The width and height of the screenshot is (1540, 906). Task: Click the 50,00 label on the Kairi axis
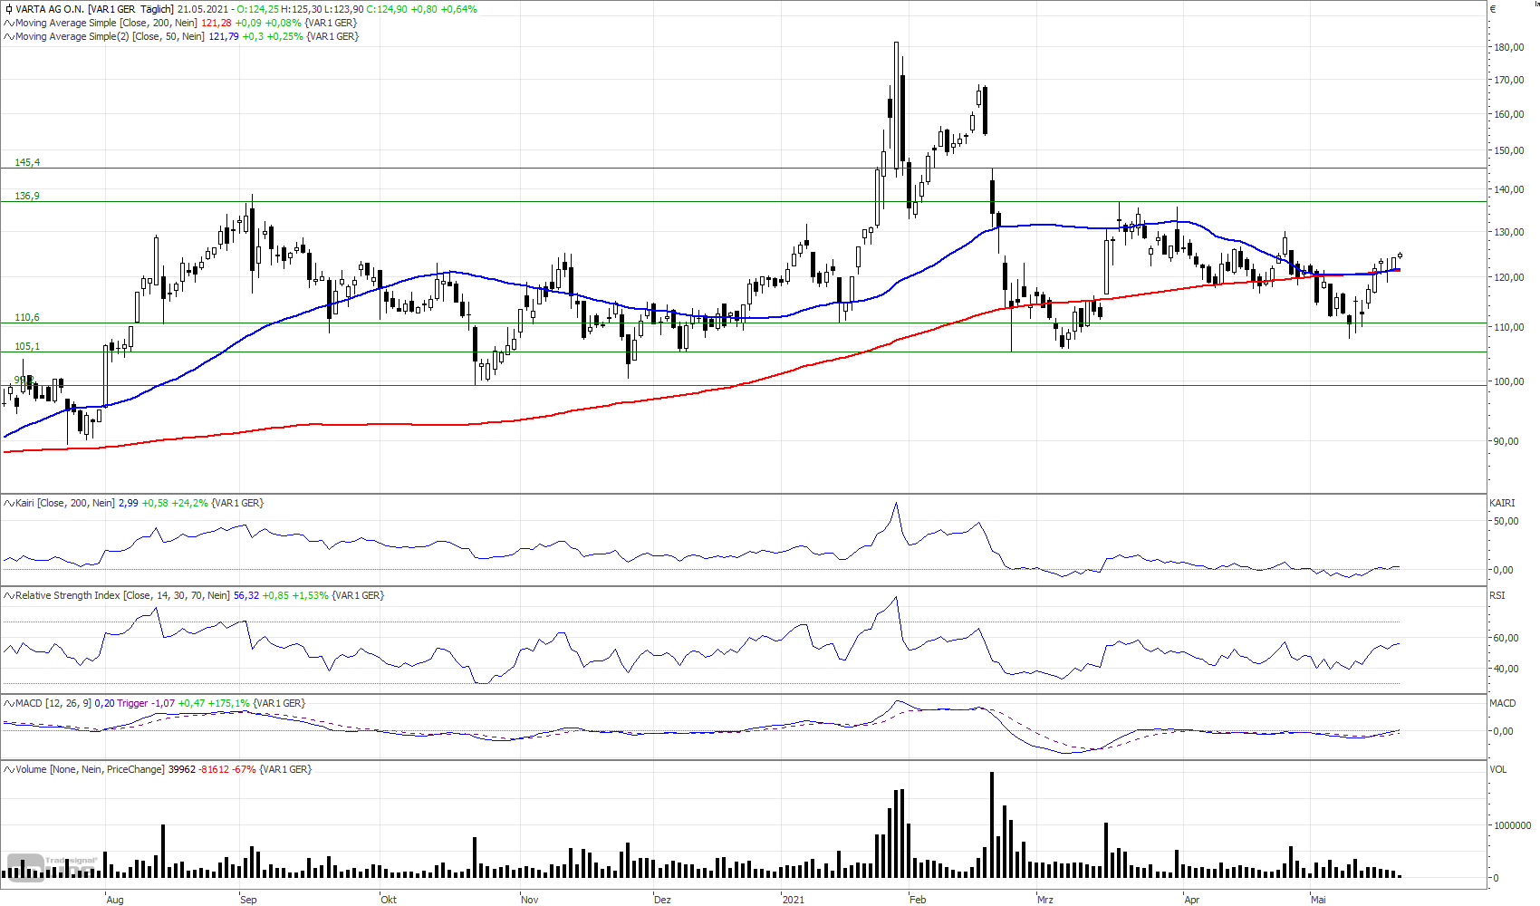coord(1506,521)
